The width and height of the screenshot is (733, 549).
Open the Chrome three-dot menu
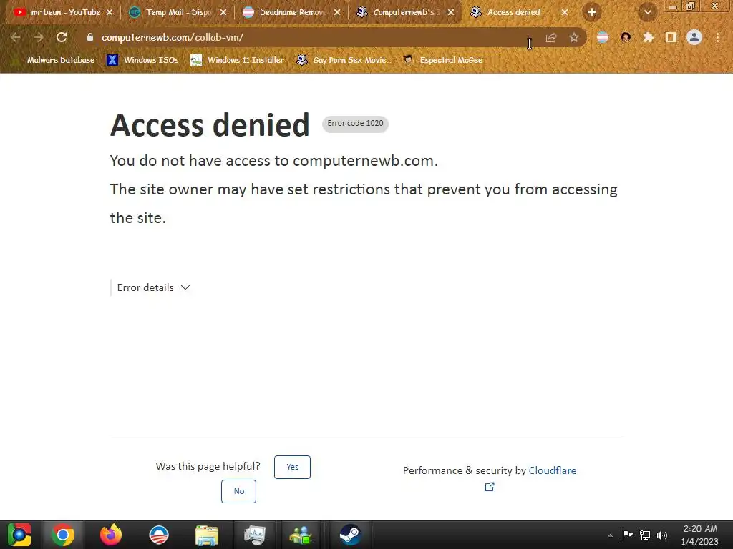pos(717,37)
